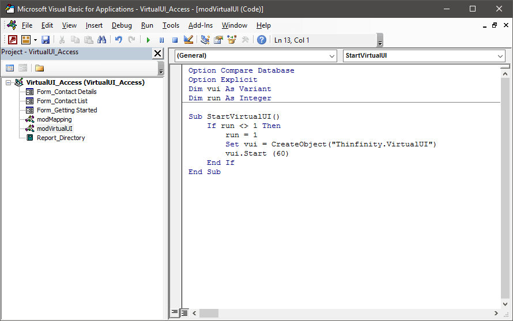Click the View Object icon in Project pane

point(22,68)
